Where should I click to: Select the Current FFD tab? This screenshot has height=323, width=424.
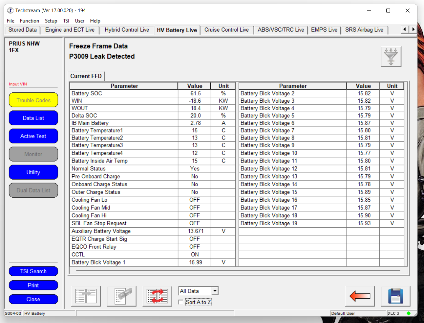86,76
